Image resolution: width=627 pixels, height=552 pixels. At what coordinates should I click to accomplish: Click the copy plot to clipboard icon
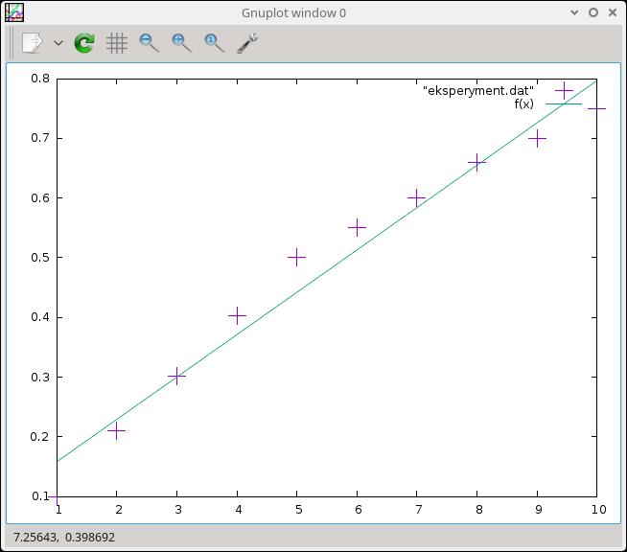tap(32, 43)
